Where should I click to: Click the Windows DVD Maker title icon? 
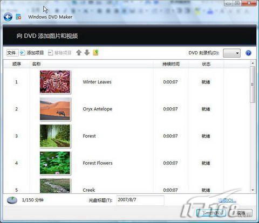click(18, 17)
